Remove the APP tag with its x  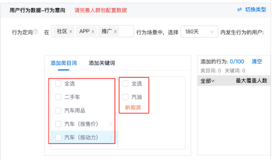pyautogui.click(x=93, y=32)
